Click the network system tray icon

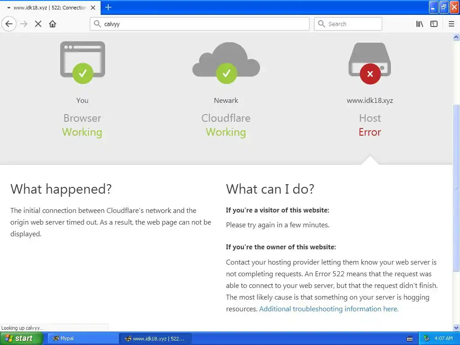point(426,339)
